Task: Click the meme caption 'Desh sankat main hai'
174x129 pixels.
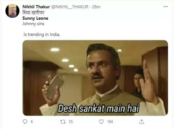Action: point(98,108)
